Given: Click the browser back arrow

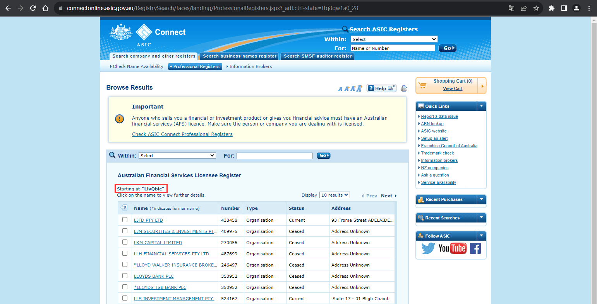Looking at the screenshot, I should point(8,8).
